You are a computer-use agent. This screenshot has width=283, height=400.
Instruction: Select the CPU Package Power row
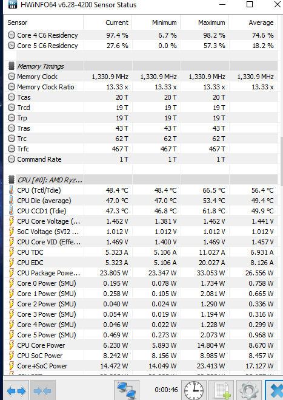pos(141,273)
